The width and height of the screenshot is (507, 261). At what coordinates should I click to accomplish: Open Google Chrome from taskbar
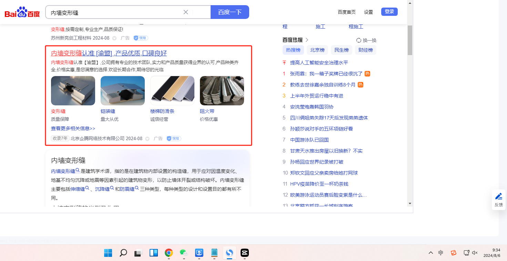(169, 253)
